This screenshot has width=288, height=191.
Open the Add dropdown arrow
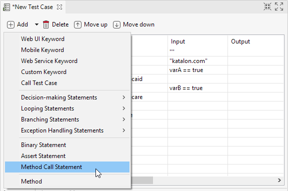(x=36, y=24)
